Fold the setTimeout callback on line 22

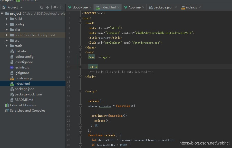coord(80,116)
